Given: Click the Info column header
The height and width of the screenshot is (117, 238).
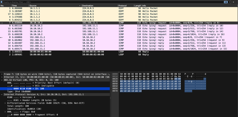Looking at the screenshot, I should (190, 6).
